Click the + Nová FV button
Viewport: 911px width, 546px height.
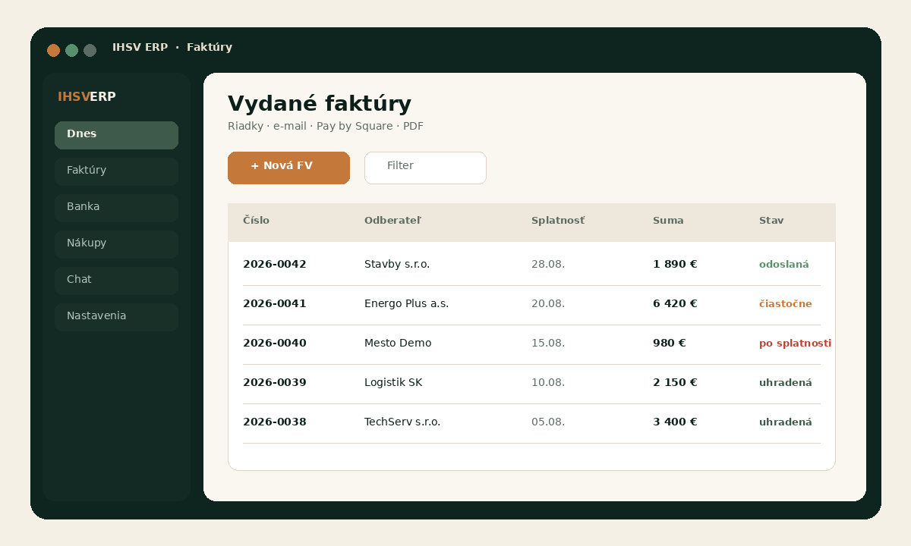click(288, 168)
